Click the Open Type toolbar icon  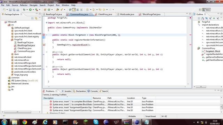click(x=57, y=10)
